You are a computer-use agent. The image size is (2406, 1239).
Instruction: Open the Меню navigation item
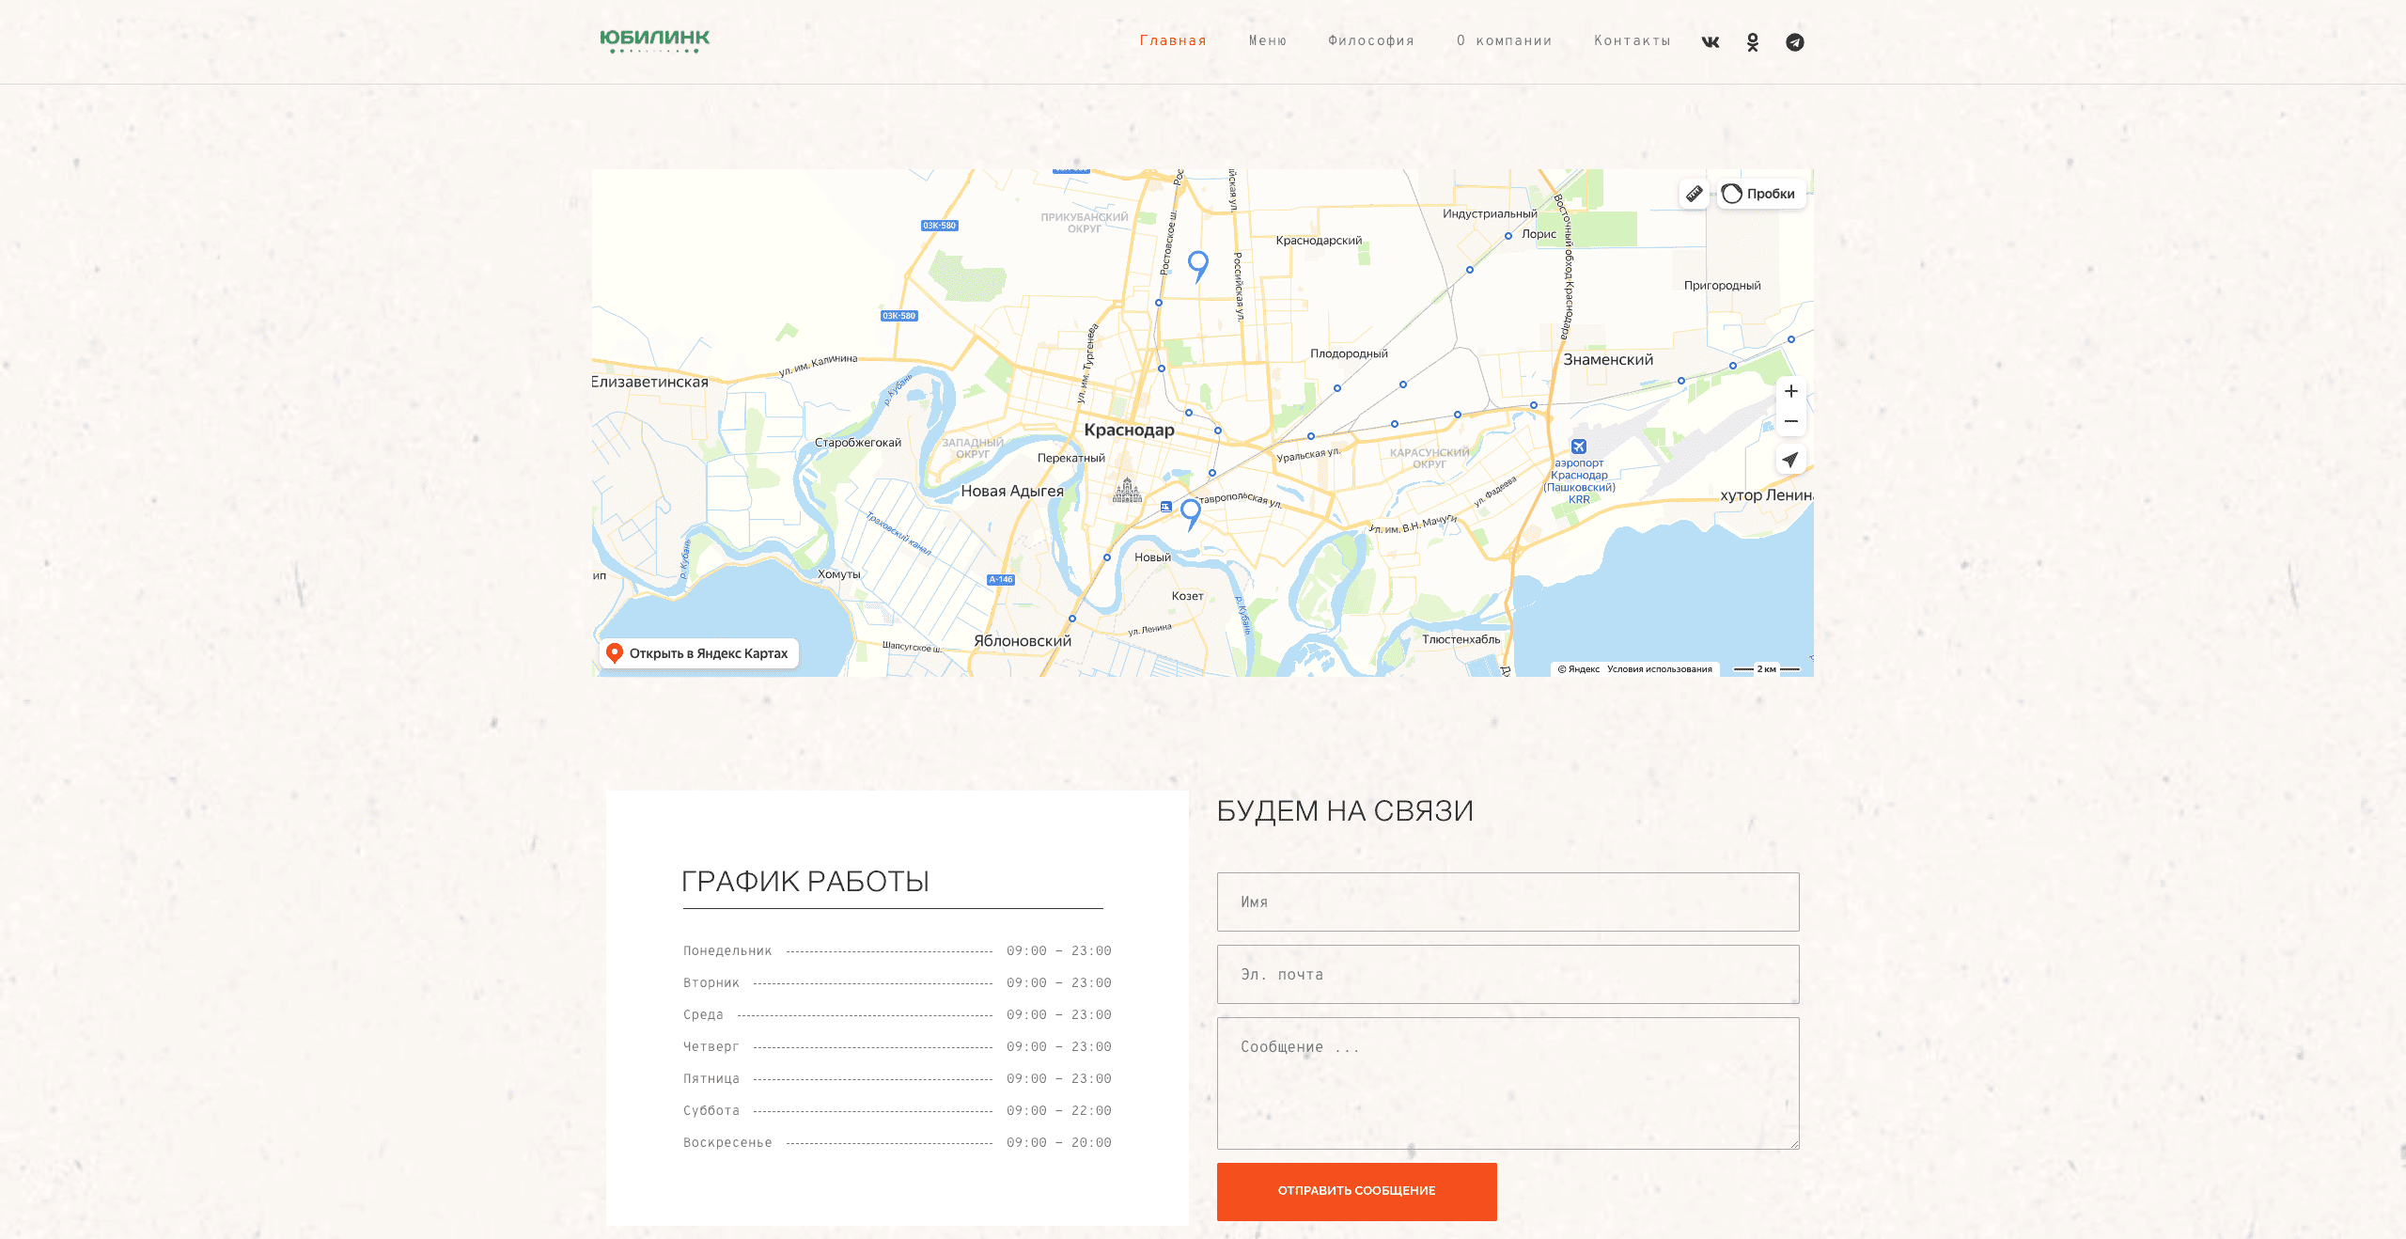coord(1267,40)
